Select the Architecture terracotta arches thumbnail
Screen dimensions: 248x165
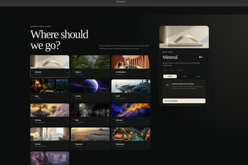[x=131, y=62]
